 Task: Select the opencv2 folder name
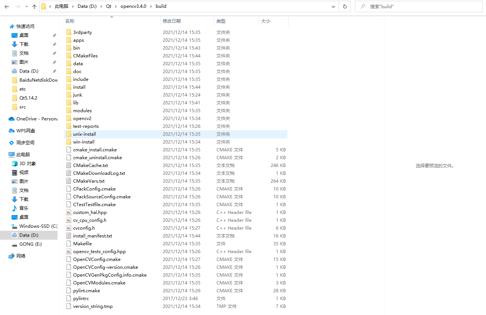[82, 119]
